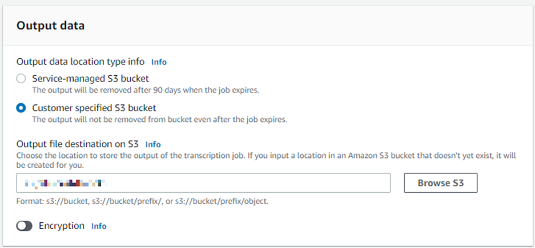Select the Customer specified S3 bucket radio button

pos(21,108)
